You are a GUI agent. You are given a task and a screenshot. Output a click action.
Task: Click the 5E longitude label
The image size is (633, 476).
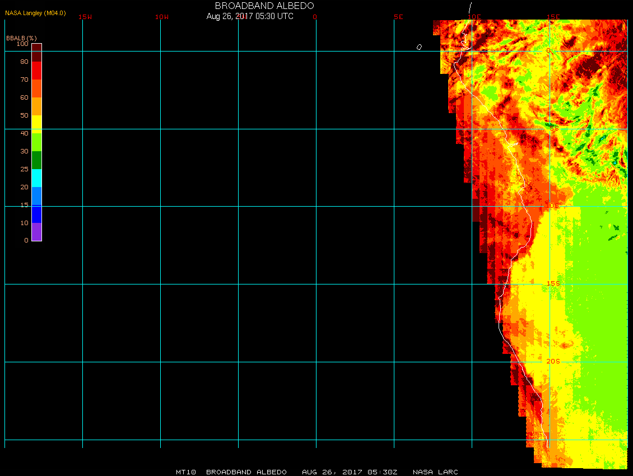pos(398,17)
